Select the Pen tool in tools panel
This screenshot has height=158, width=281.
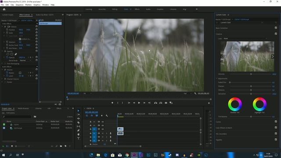[78, 130]
